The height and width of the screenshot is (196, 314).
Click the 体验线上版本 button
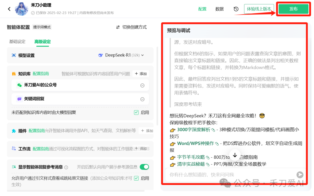coord(259,9)
